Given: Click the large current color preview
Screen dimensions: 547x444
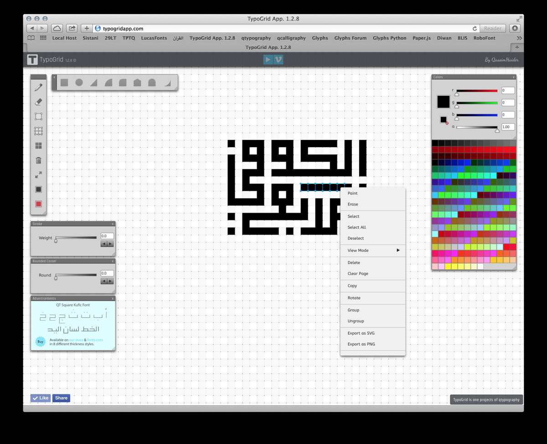Looking at the screenshot, I should click(x=444, y=102).
